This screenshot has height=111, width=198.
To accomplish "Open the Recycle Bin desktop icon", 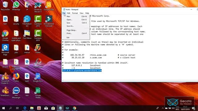I will click(x=5, y=6).
